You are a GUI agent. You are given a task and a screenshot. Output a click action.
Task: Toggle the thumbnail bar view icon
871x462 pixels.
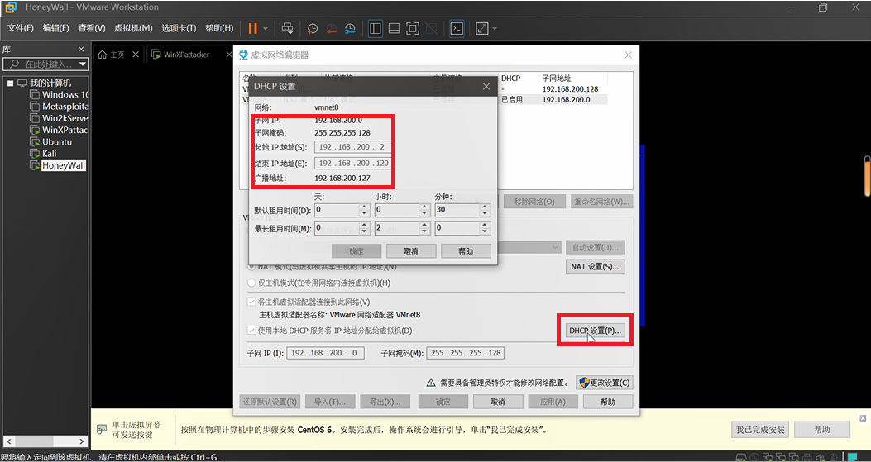tap(394, 28)
